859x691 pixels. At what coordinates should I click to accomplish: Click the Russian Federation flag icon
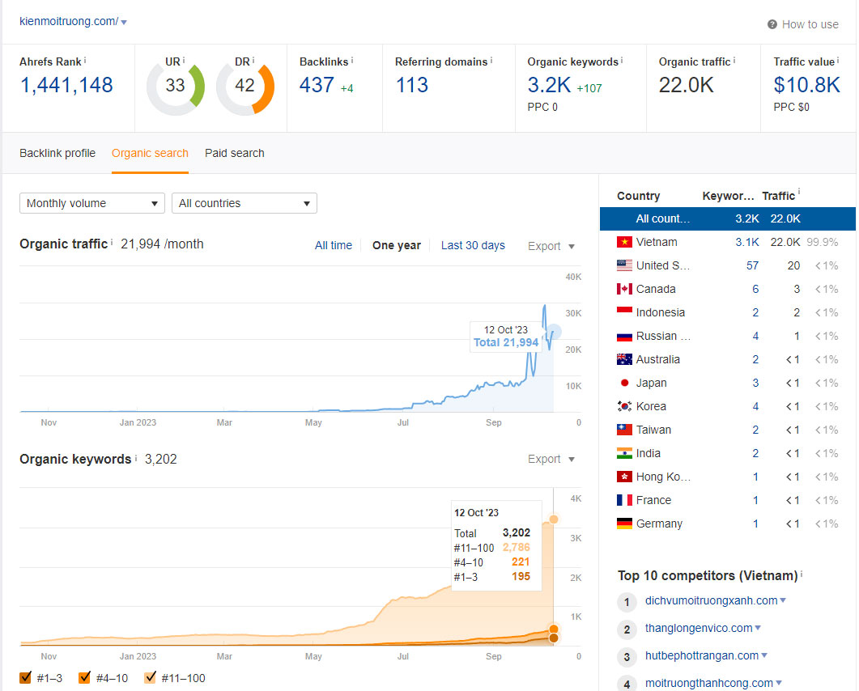624,336
